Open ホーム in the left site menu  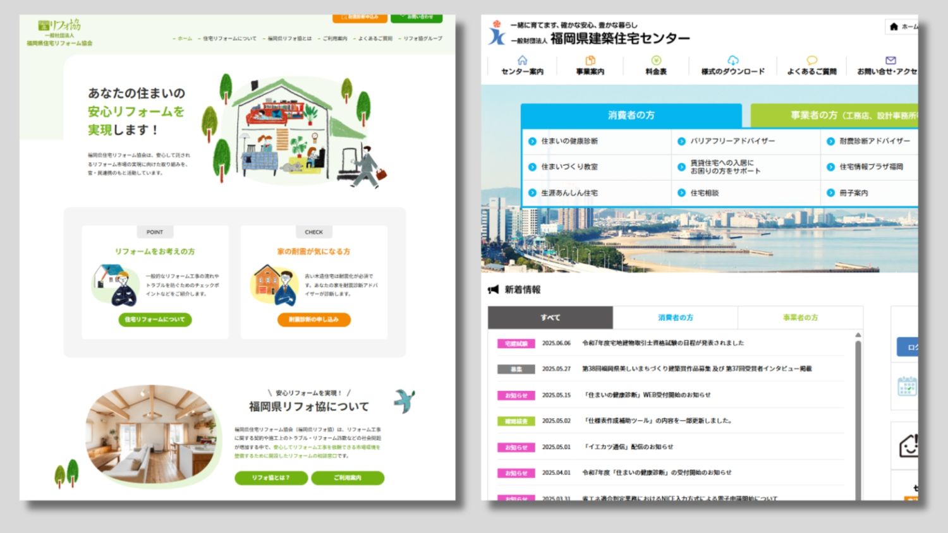[185, 39]
